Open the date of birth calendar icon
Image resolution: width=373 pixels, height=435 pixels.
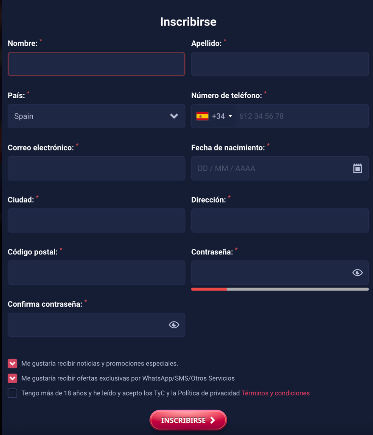click(x=357, y=169)
